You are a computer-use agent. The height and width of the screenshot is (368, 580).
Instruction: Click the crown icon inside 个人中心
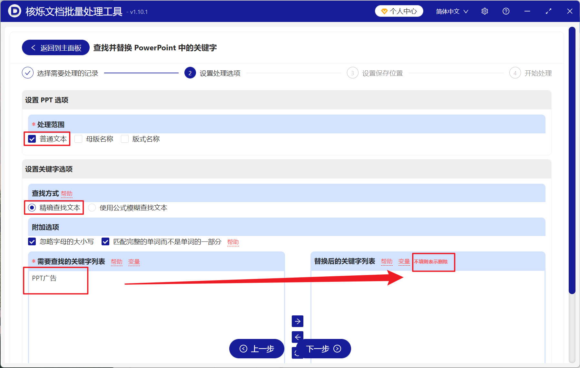click(x=384, y=11)
